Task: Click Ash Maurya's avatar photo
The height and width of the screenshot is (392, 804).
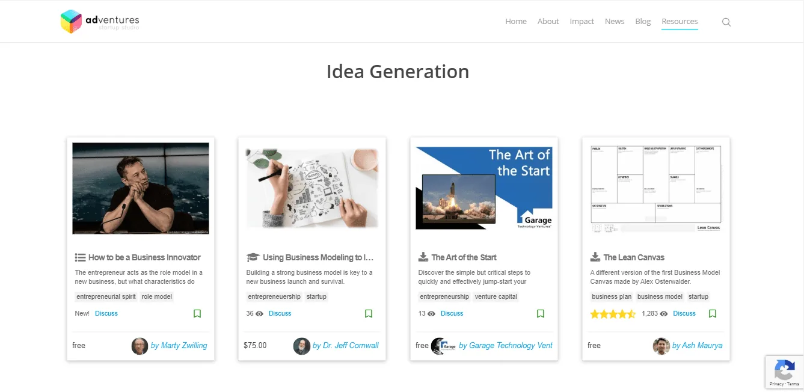Action: pyautogui.click(x=661, y=346)
